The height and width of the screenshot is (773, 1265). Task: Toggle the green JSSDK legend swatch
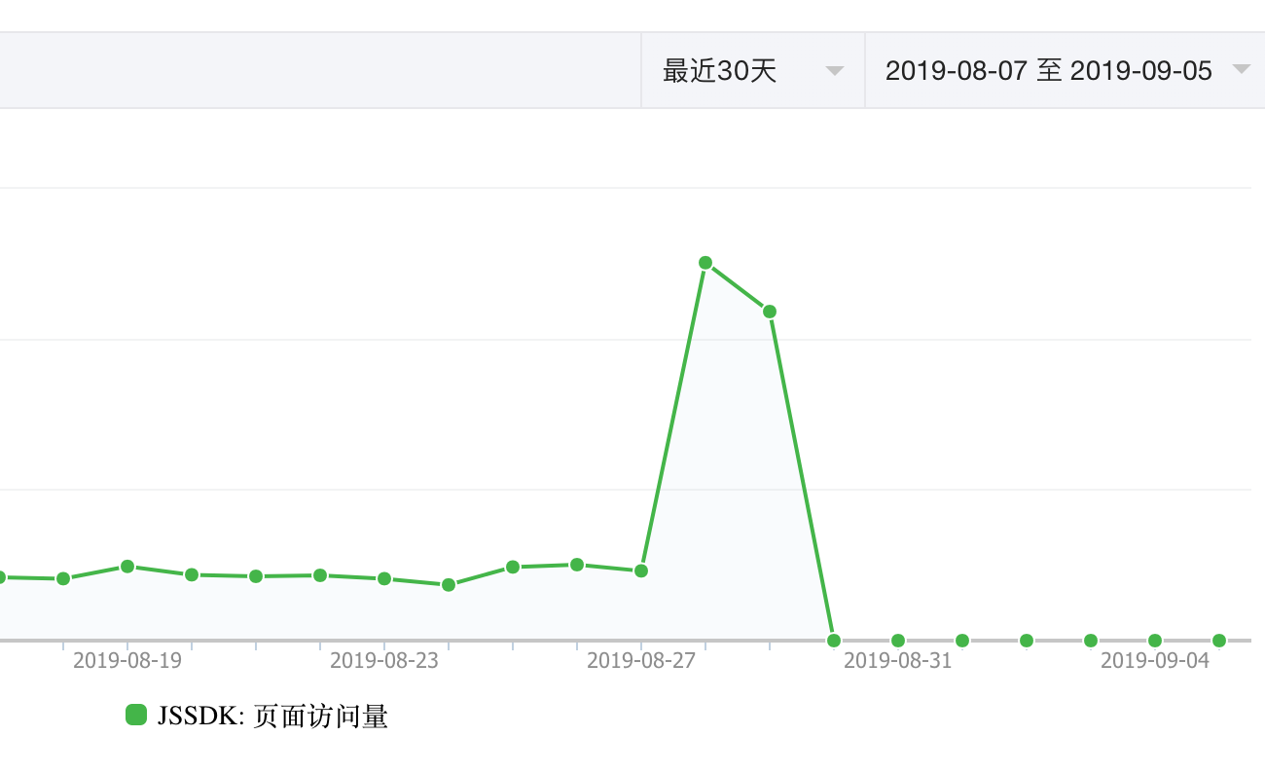(136, 716)
